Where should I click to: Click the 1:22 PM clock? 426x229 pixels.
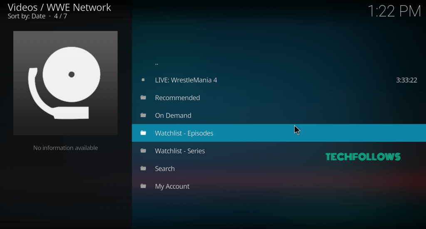coord(394,11)
